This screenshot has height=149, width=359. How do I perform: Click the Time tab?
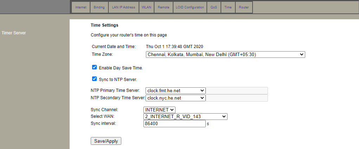[228, 7]
